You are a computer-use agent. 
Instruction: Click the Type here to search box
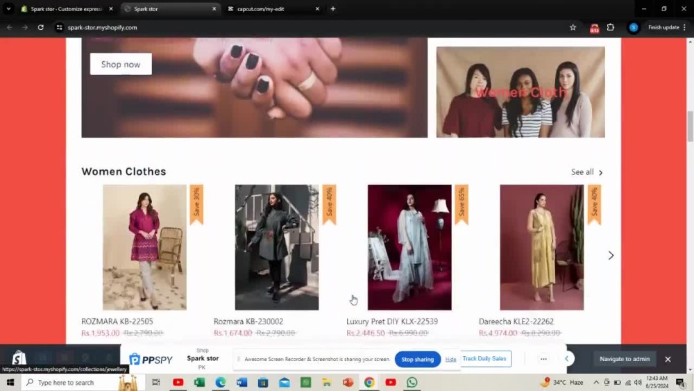point(84,382)
